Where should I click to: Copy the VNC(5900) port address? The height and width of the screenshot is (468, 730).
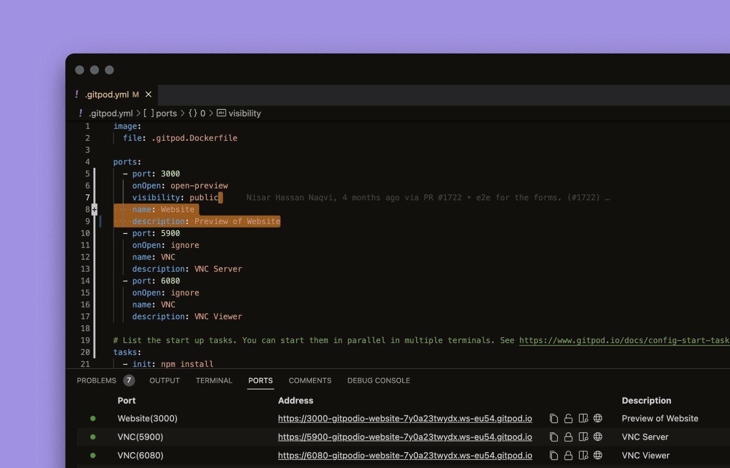(x=553, y=437)
